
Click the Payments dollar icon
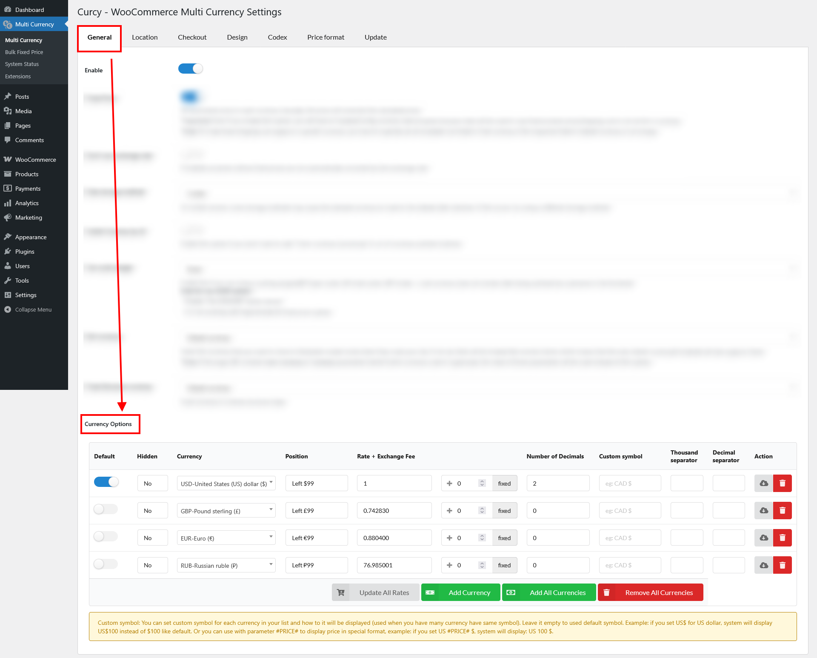[8, 189]
